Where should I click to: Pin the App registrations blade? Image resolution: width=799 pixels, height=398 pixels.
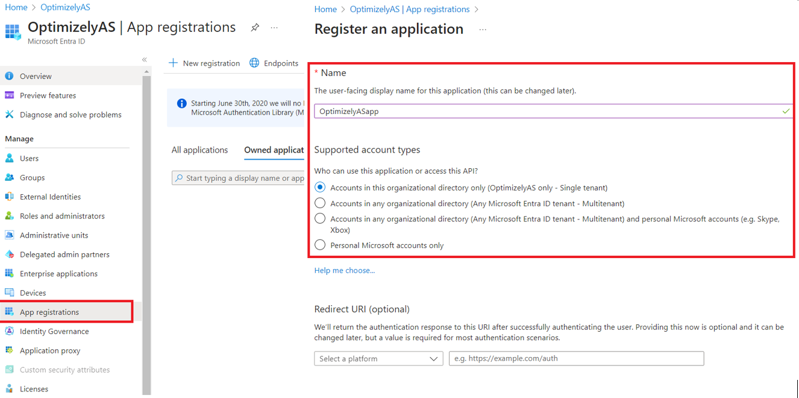point(255,28)
